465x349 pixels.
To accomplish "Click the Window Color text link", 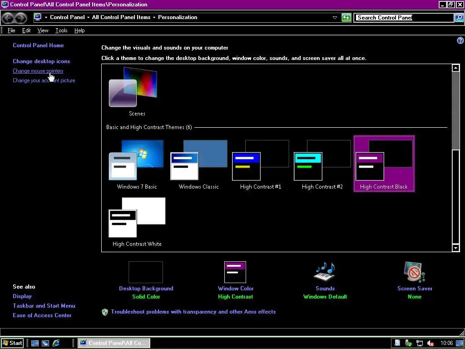I will click(236, 289).
